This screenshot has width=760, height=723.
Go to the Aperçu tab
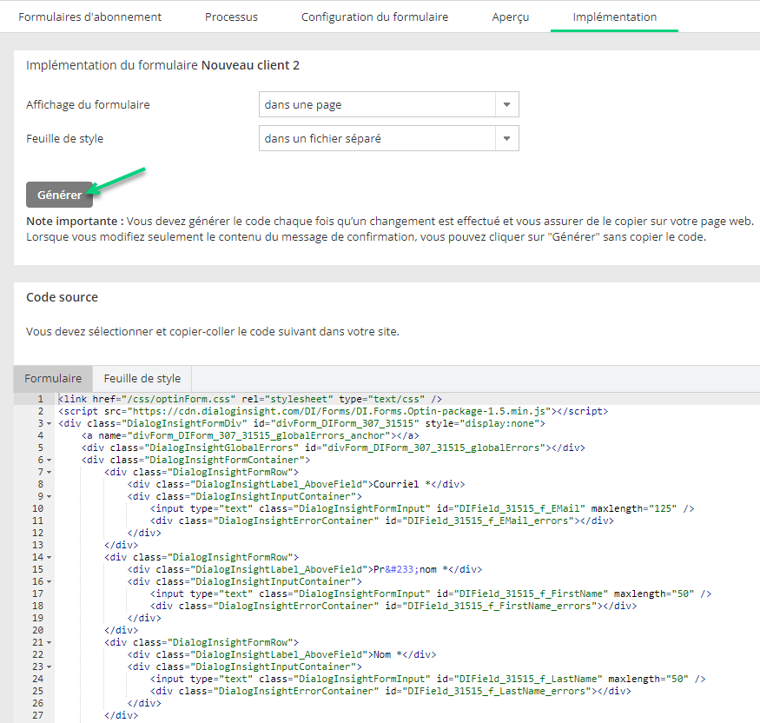tap(511, 17)
